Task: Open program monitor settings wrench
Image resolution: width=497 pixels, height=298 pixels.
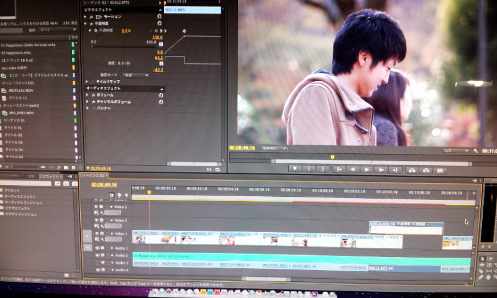Action: point(475,151)
